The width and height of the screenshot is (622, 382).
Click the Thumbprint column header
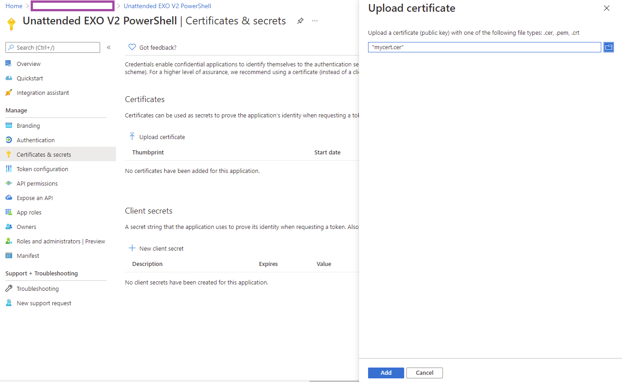[148, 152]
